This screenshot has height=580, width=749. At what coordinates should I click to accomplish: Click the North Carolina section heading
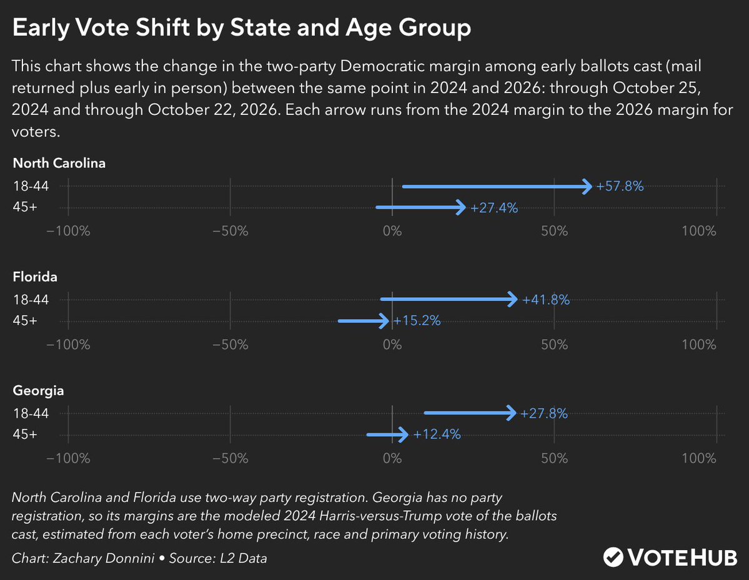(59, 163)
